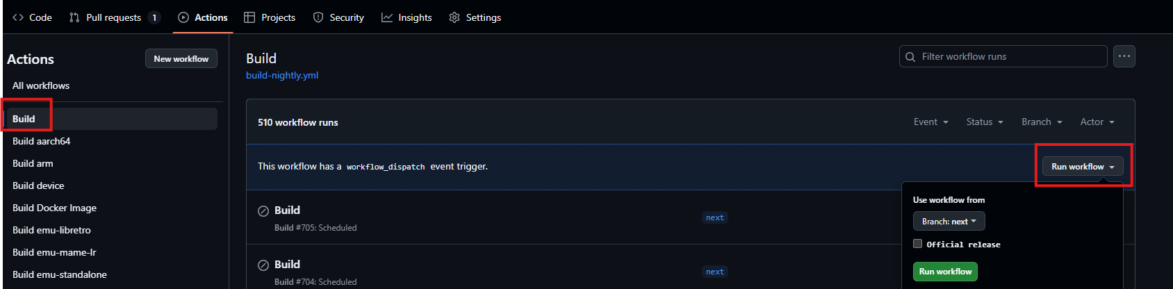Click the Insights graph icon
Screen dimensions: 1173x289
[387, 17]
